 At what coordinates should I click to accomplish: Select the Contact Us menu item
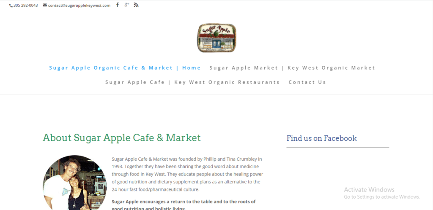[307, 82]
